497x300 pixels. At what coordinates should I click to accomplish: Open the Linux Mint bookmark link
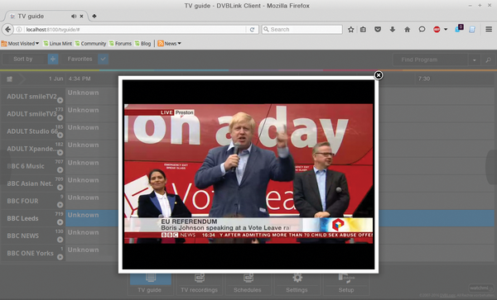point(58,43)
